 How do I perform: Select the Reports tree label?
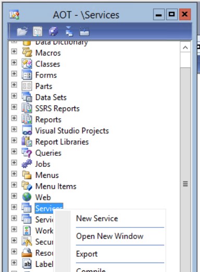click(x=48, y=120)
